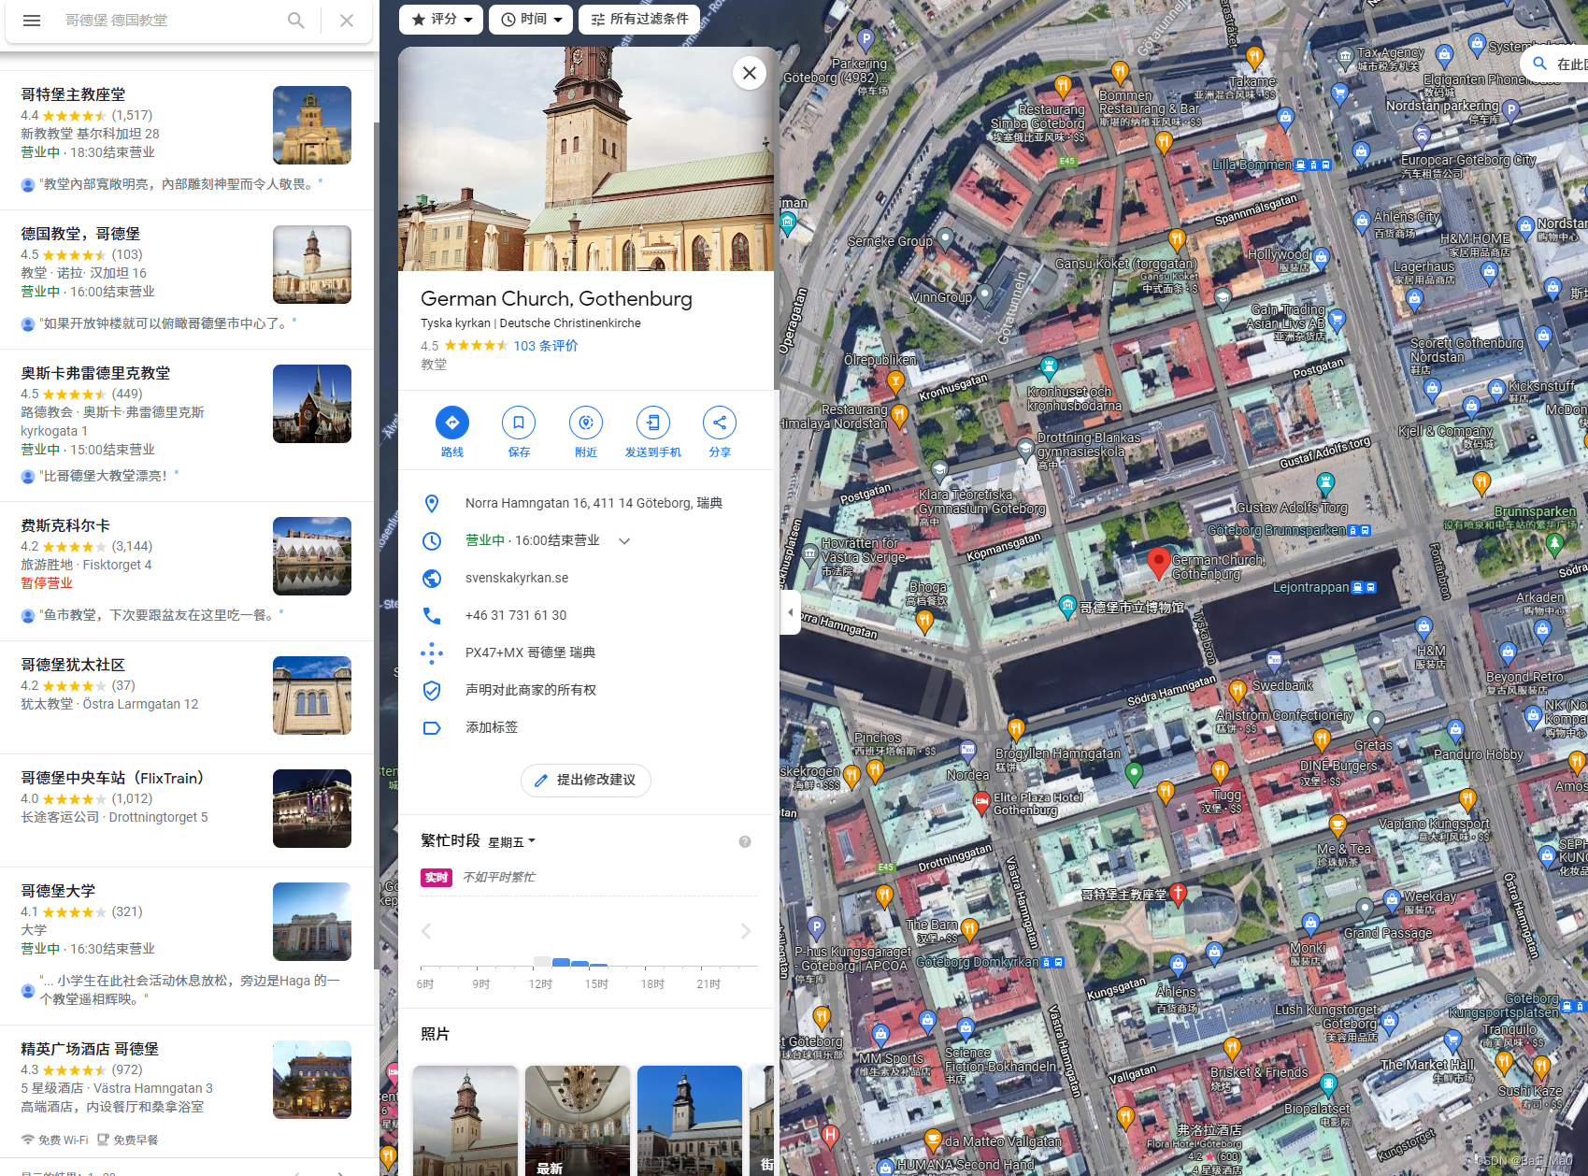Open the help icon for 繁忙时段
This screenshot has width=1588, height=1176.
[x=745, y=841]
